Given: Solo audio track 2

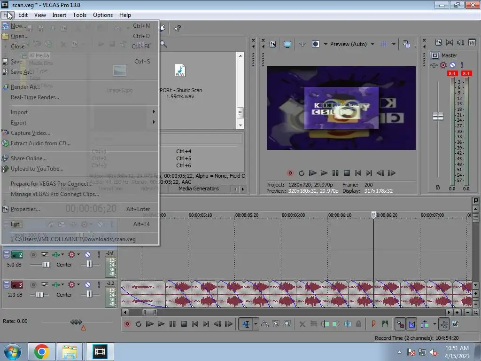Looking at the screenshot, I should 99,254.
